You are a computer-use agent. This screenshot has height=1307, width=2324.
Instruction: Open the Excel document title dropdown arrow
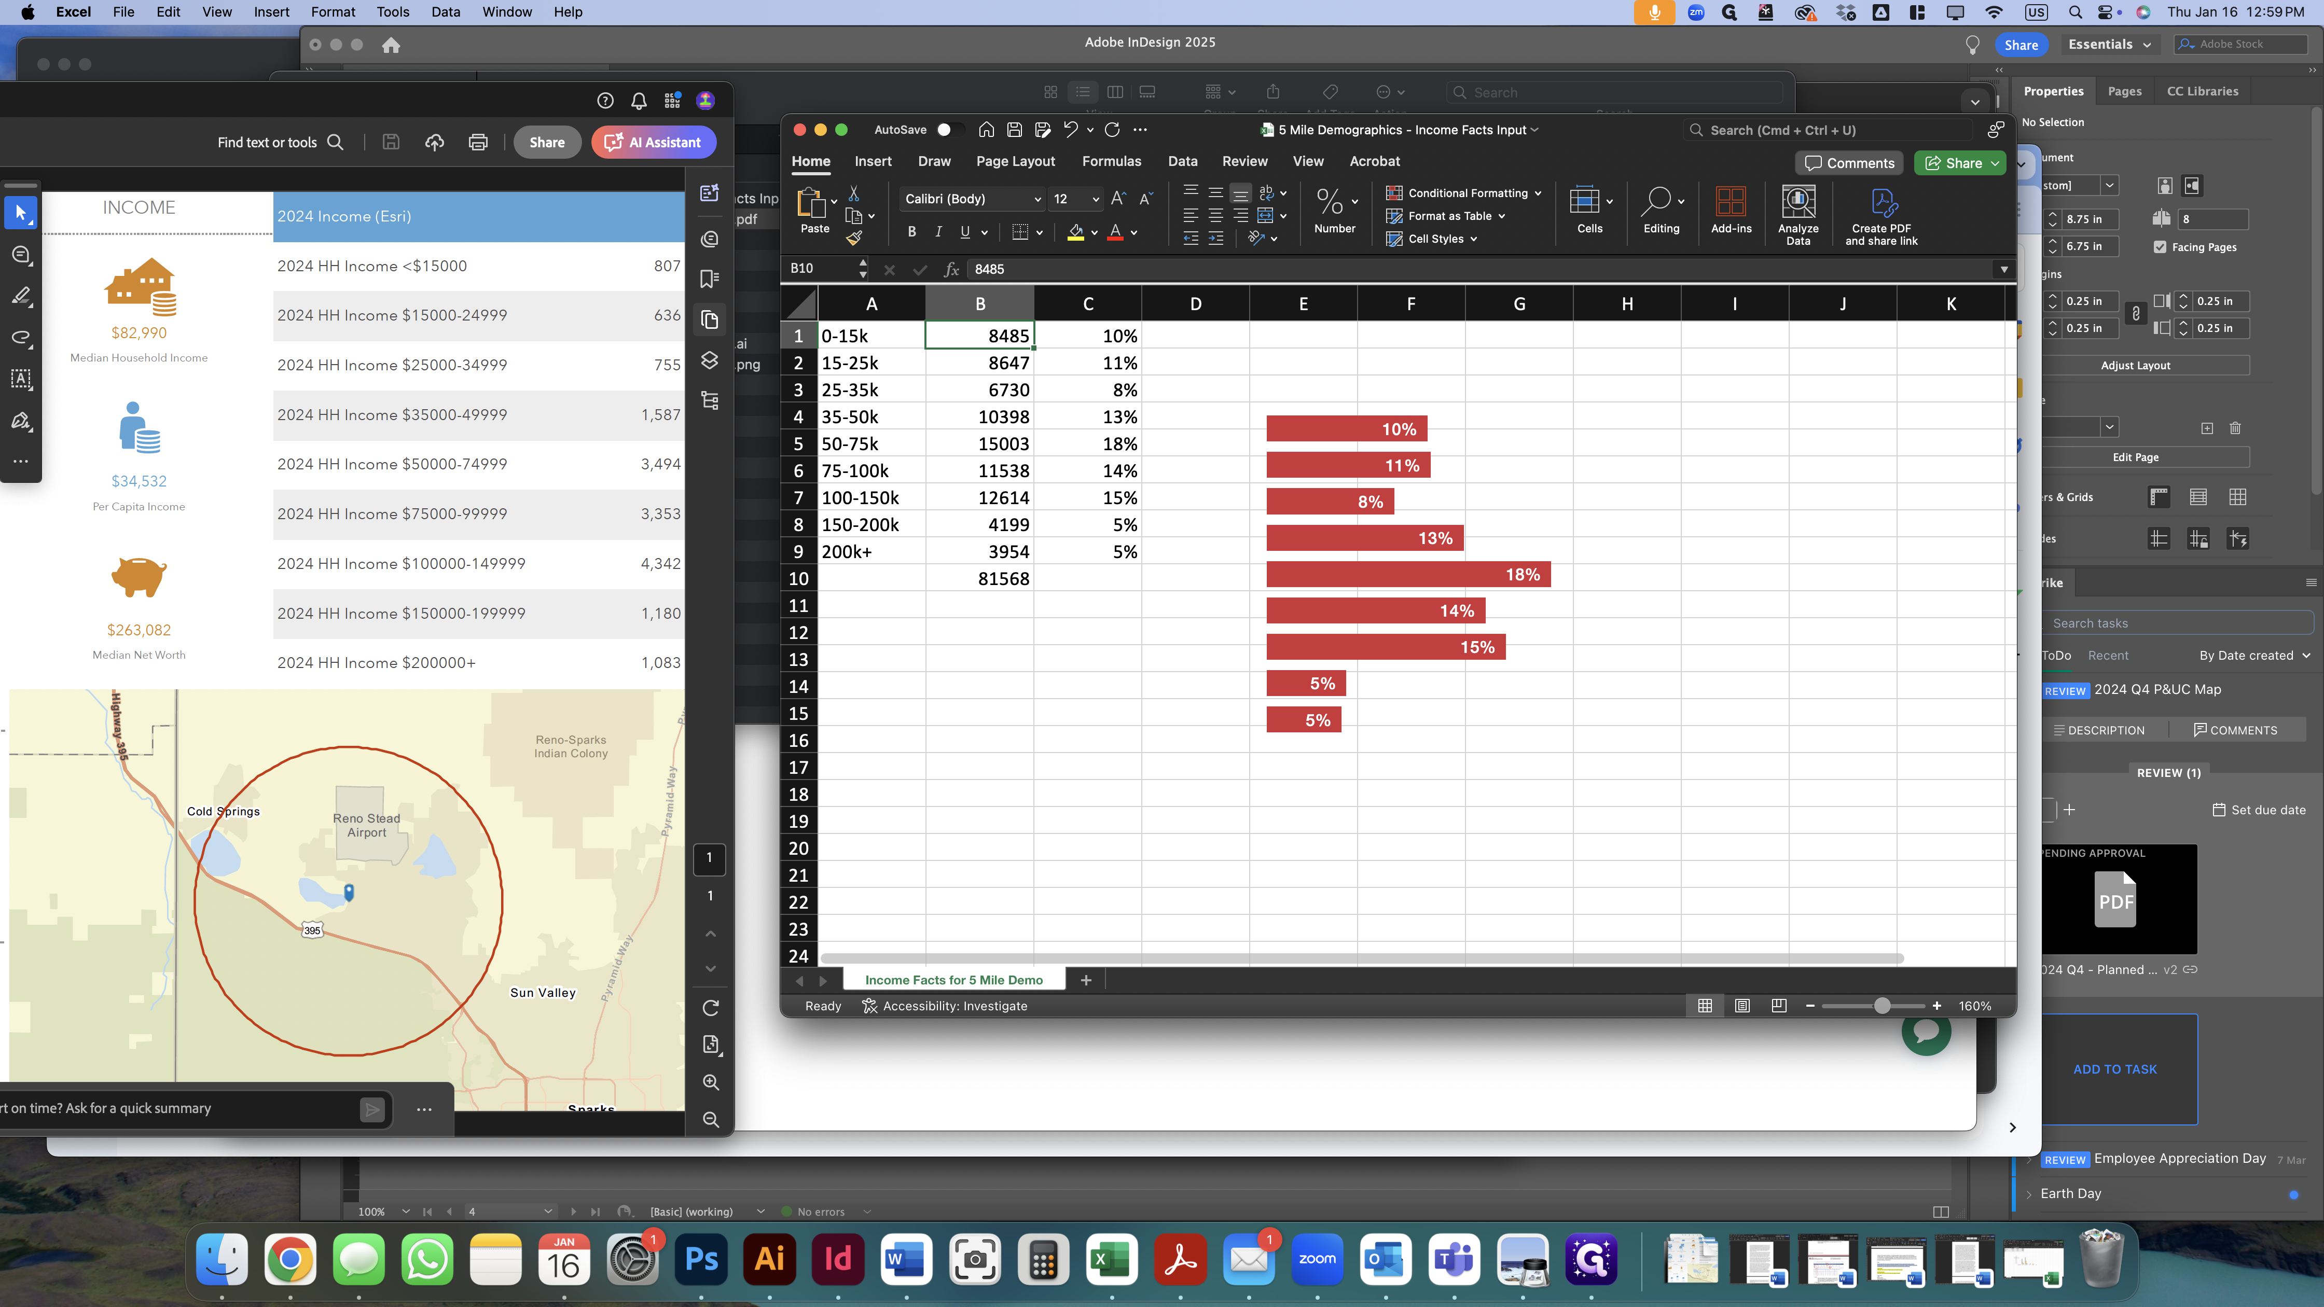[1534, 130]
